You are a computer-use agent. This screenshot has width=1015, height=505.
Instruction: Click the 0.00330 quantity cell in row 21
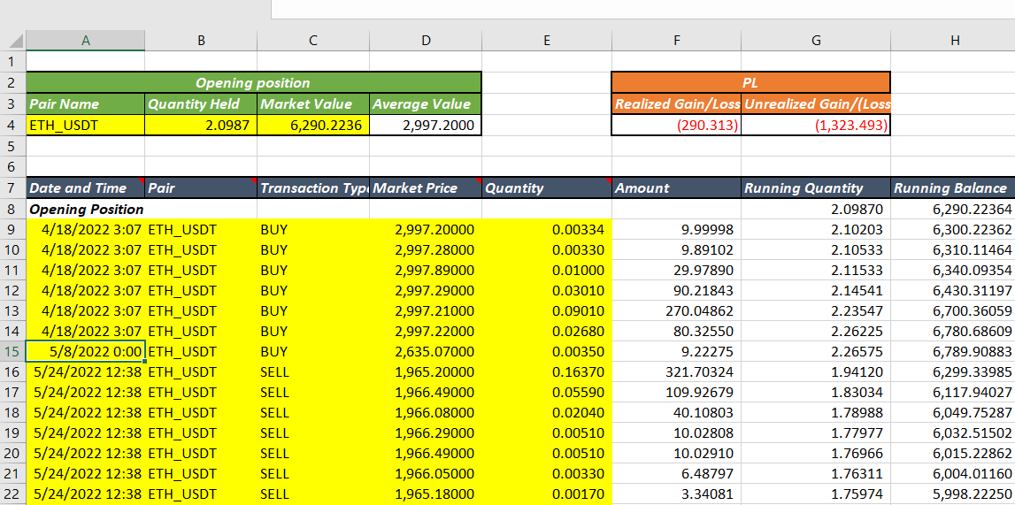pyautogui.click(x=547, y=474)
